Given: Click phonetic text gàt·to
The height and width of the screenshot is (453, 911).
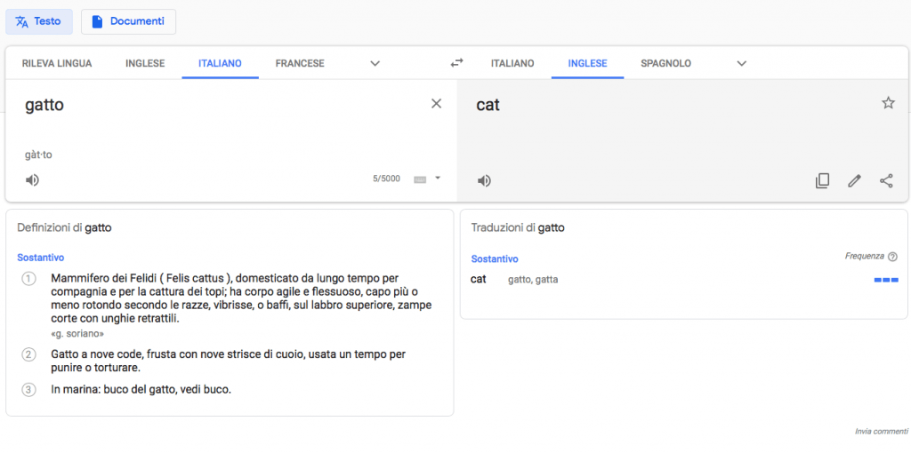Looking at the screenshot, I should [x=39, y=155].
